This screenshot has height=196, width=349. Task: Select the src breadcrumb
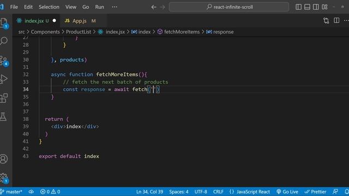coord(22,32)
